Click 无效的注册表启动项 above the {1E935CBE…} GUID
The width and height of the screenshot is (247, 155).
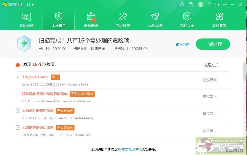pos(38,127)
